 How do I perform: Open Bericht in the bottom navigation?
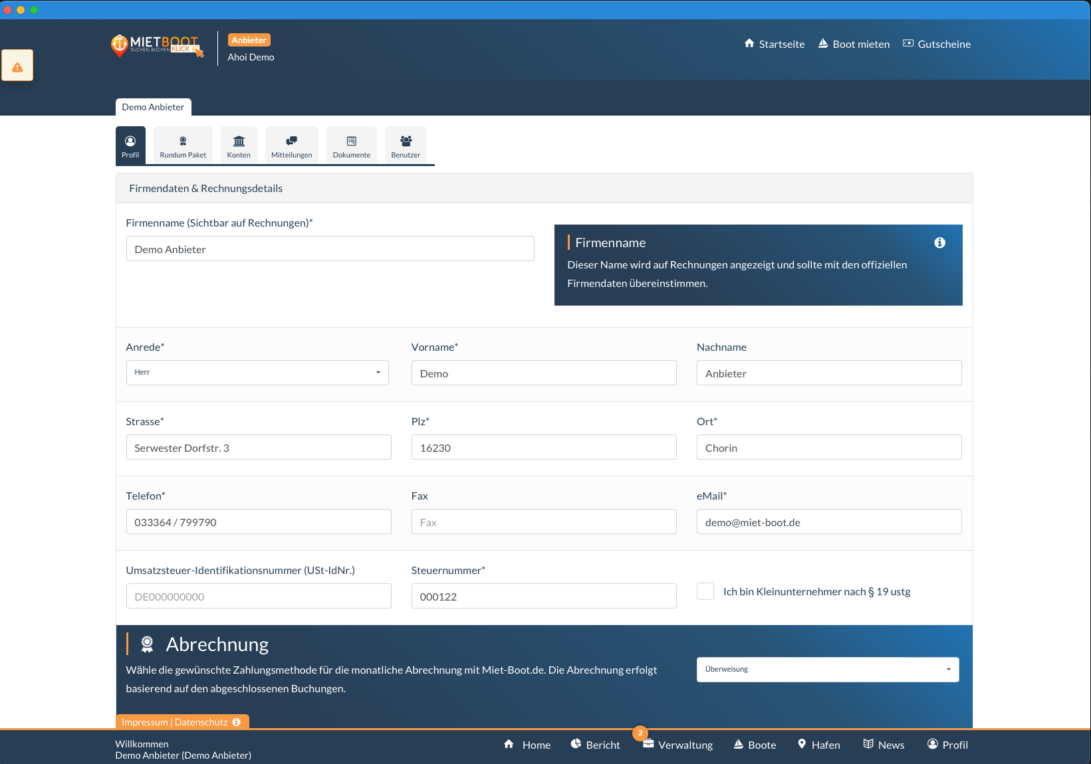pos(595,745)
